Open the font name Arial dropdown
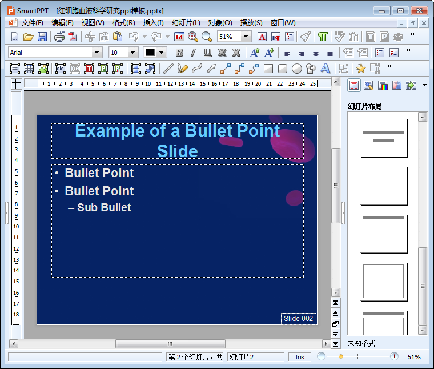 tap(97, 53)
